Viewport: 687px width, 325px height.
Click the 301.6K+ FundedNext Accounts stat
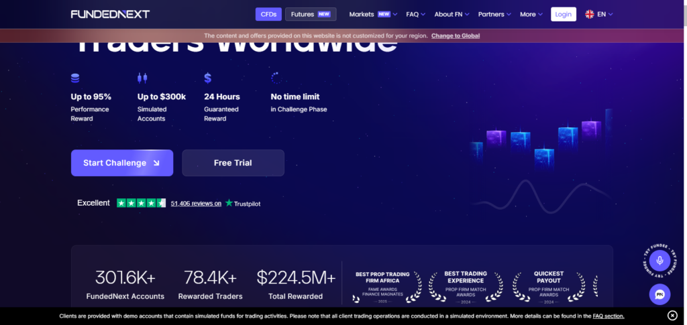coord(125,285)
